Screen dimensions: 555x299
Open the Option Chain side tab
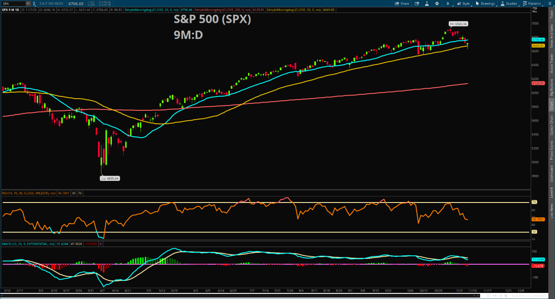(x=552, y=126)
